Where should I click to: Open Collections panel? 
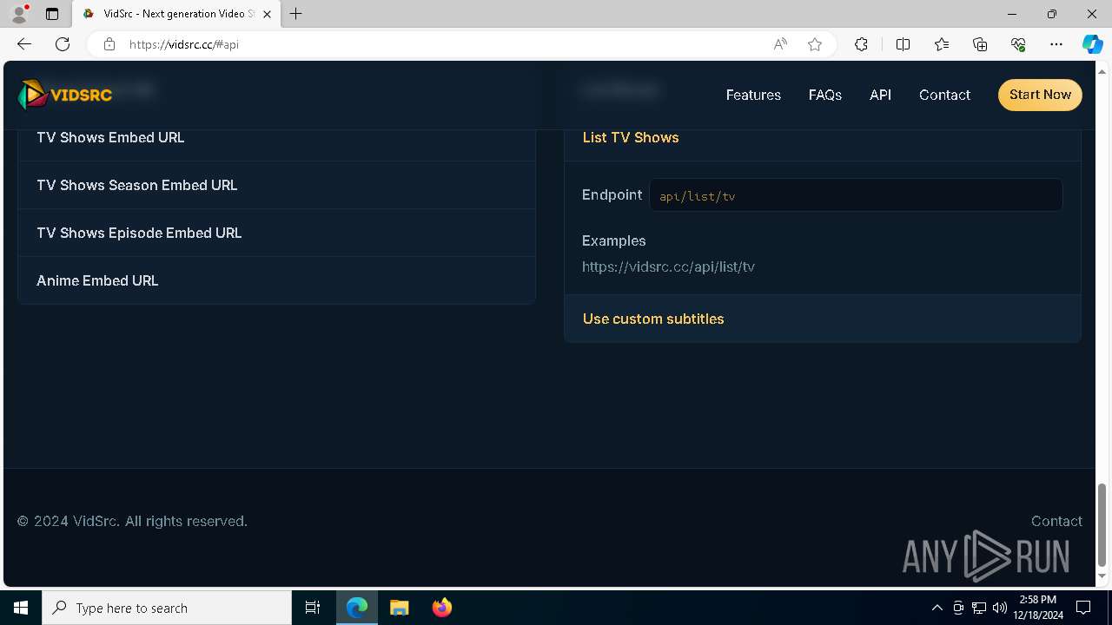[980, 44]
